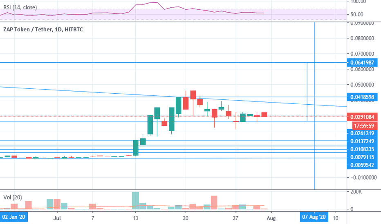Click the 07 Aug '20 date marker
This screenshot has width=381, height=224.
[314, 217]
